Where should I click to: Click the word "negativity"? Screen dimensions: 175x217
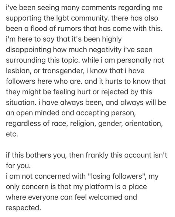point(105,50)
